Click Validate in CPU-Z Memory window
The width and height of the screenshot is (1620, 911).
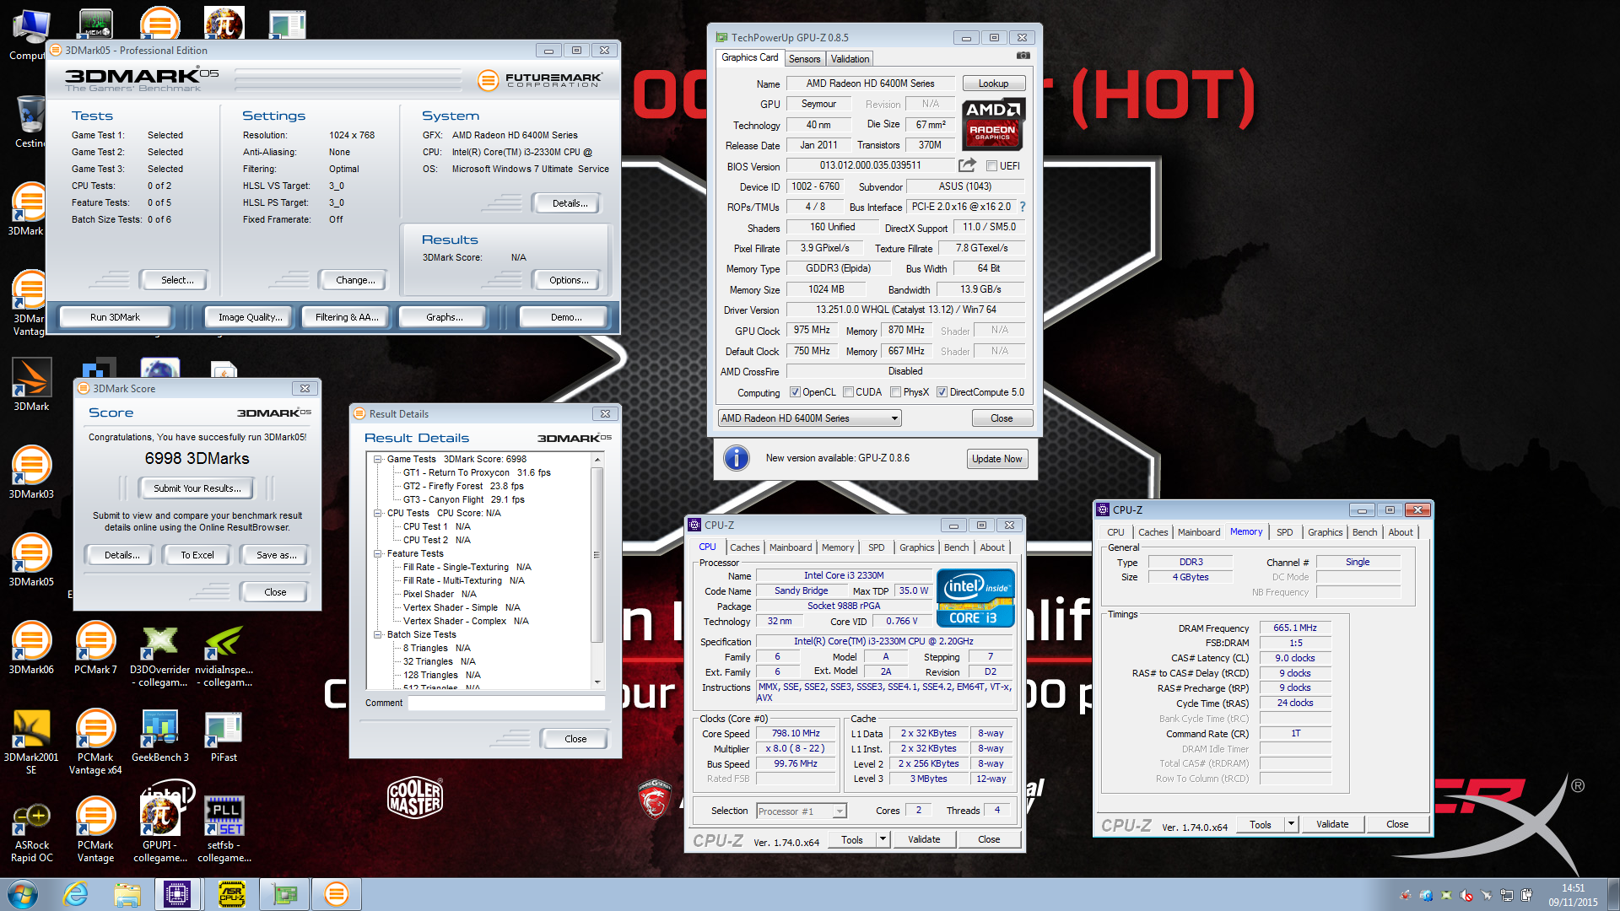click(1332, 824)
